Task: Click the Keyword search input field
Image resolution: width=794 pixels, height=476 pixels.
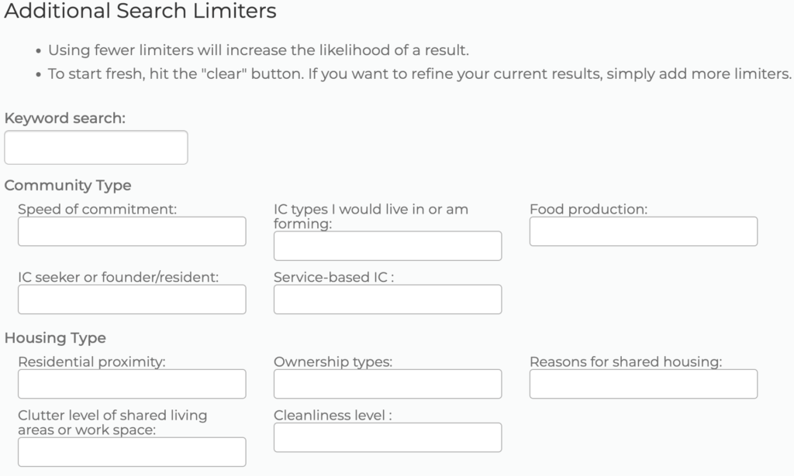Action: [x=96, y=147]
